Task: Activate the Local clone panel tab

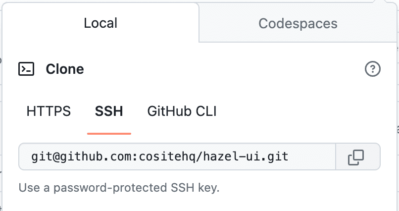Action: coord(100,23)
